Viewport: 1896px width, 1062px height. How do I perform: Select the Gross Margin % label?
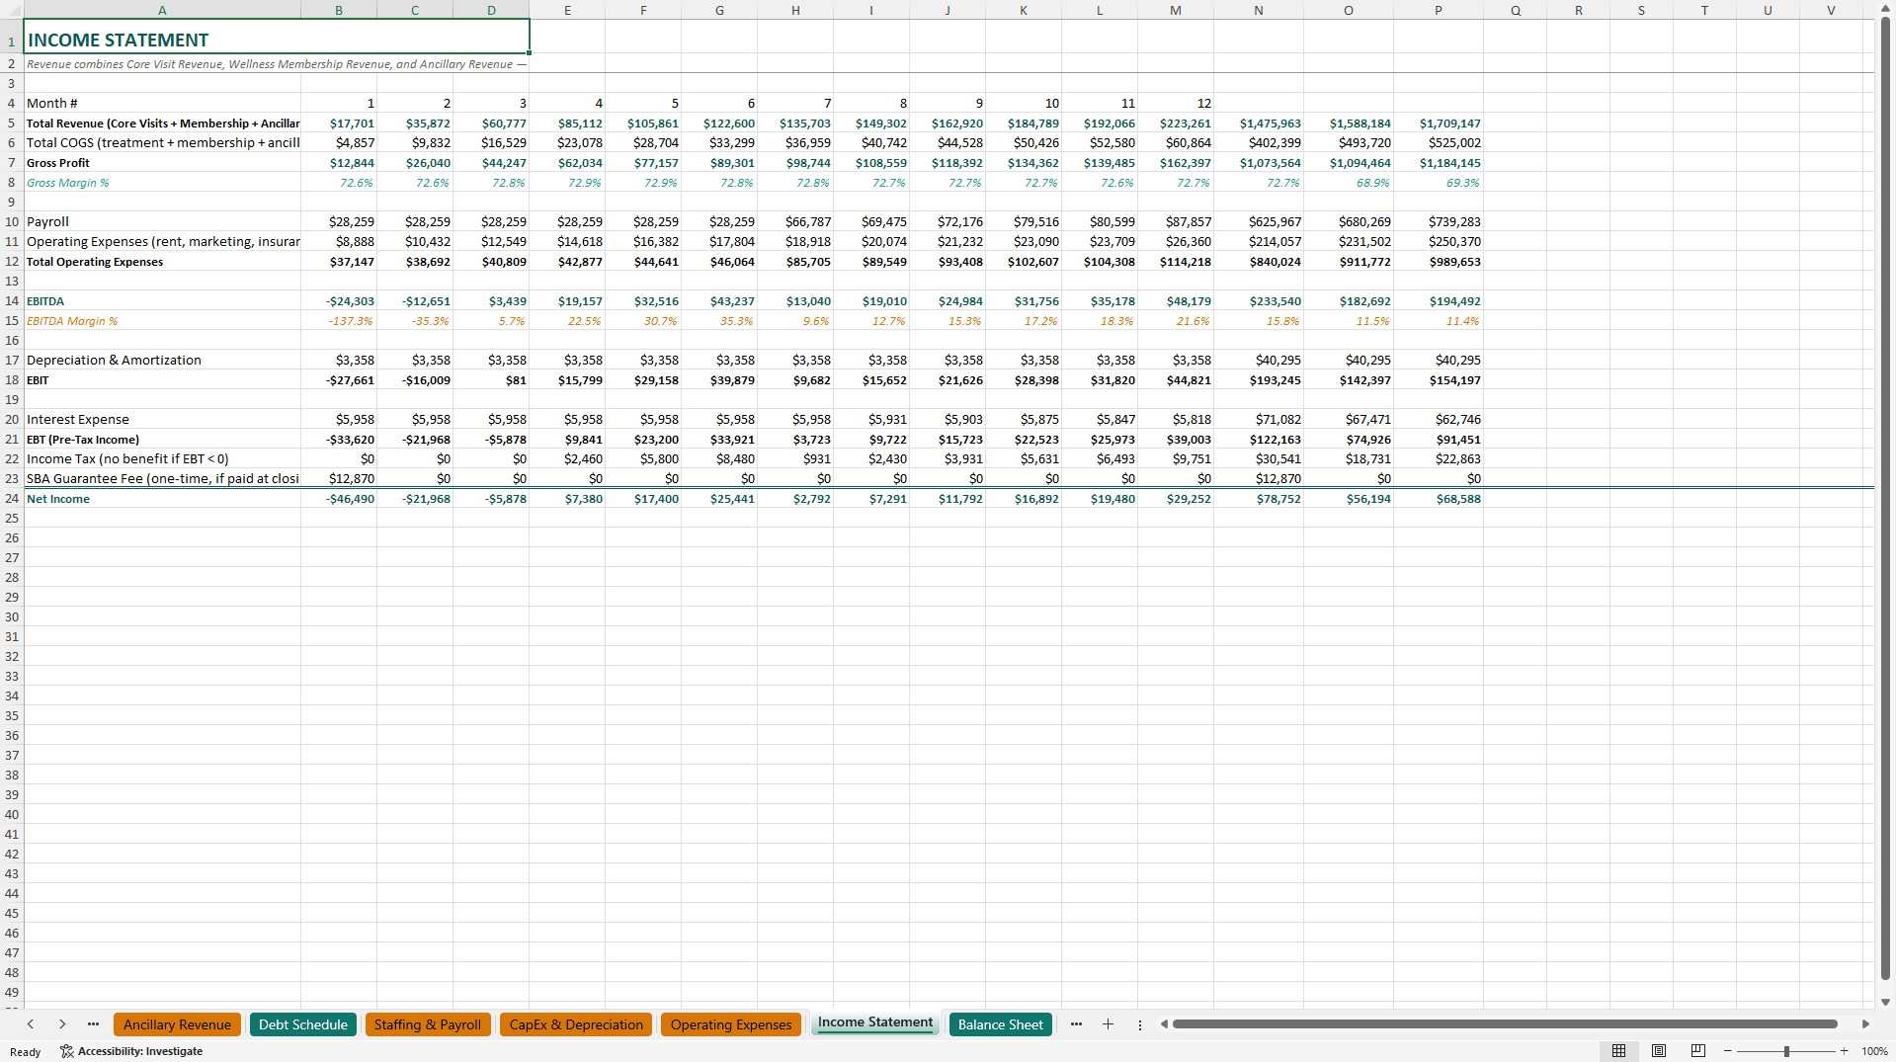click(x=162, y=183)
